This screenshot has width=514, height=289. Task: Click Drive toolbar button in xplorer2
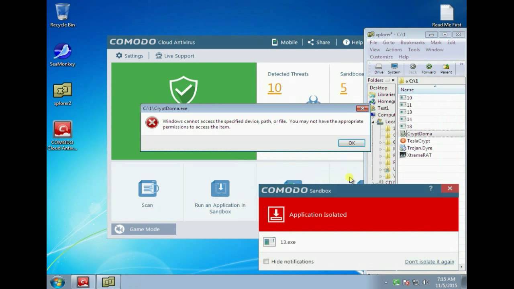(x=379, y=69)
